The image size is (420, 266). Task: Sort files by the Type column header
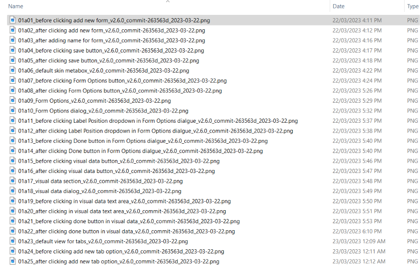(413, 7)
